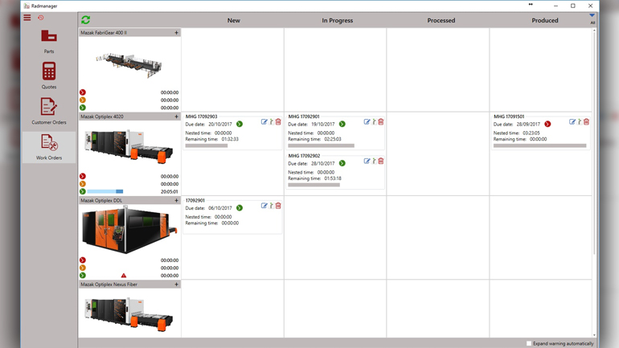Screen dimensions: 619x348
Task: Click icon between edit and delete on MHG 17092901
Action: pyautogui.click(x=375, y=122)
